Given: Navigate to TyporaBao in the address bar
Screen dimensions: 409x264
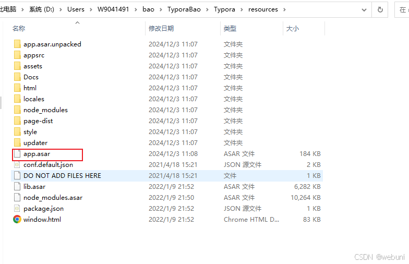Looking at the screenshot, I should point(184,9).
